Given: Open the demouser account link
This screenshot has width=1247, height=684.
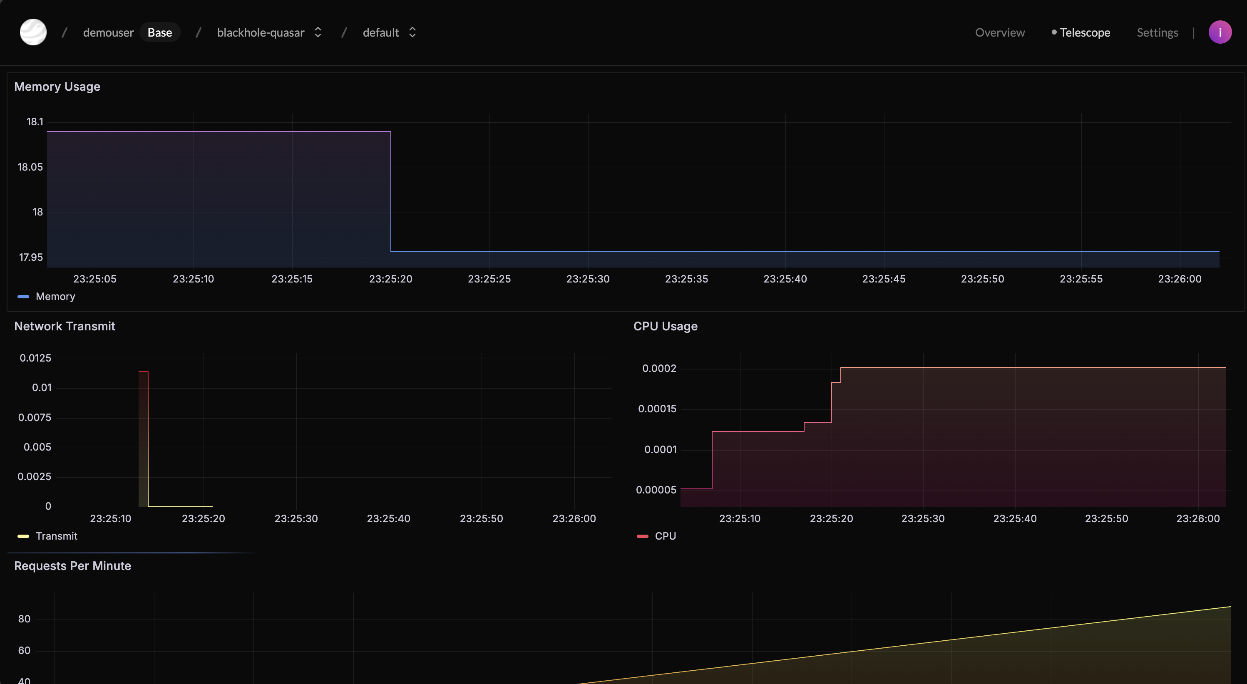Looking at the screenshot, I should tap(109, 32).
